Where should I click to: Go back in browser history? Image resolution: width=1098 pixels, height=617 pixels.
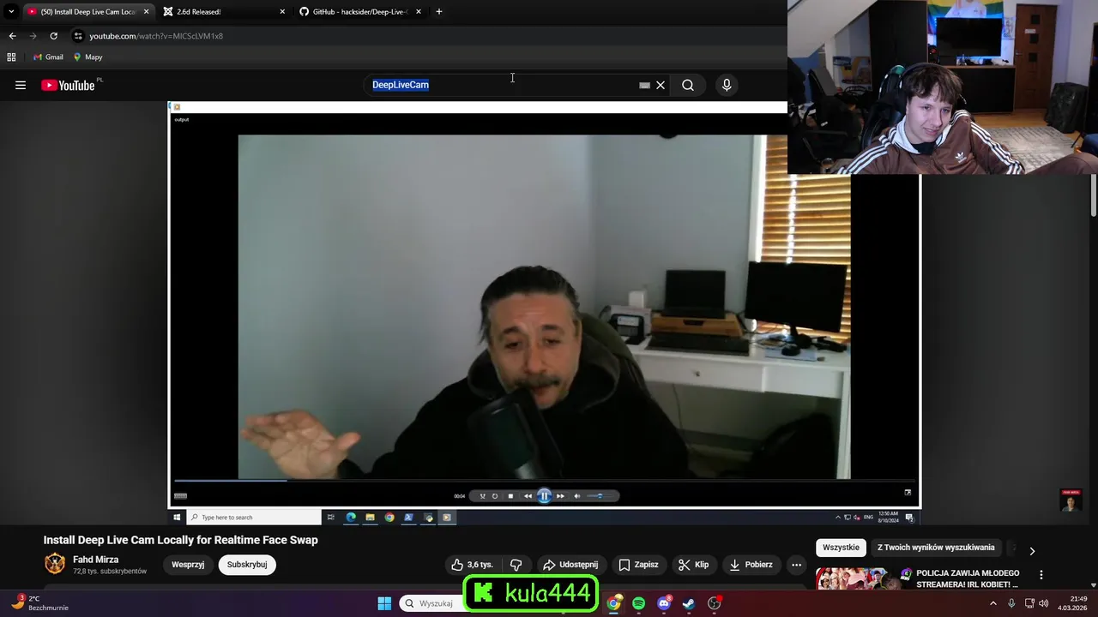(x=12, y=36)
